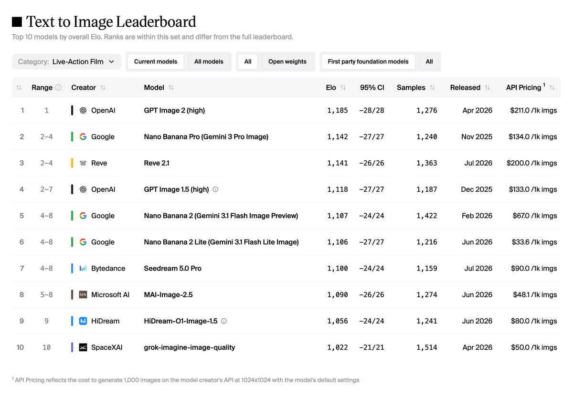Sort table by Elo column
The height and width of the screenshot is (396, 573).
(343, 88)
